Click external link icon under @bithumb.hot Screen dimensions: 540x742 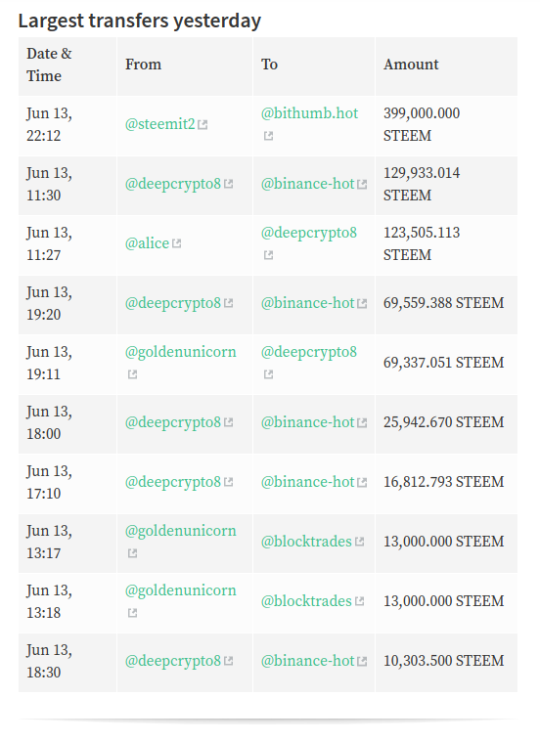coord(268,136)
